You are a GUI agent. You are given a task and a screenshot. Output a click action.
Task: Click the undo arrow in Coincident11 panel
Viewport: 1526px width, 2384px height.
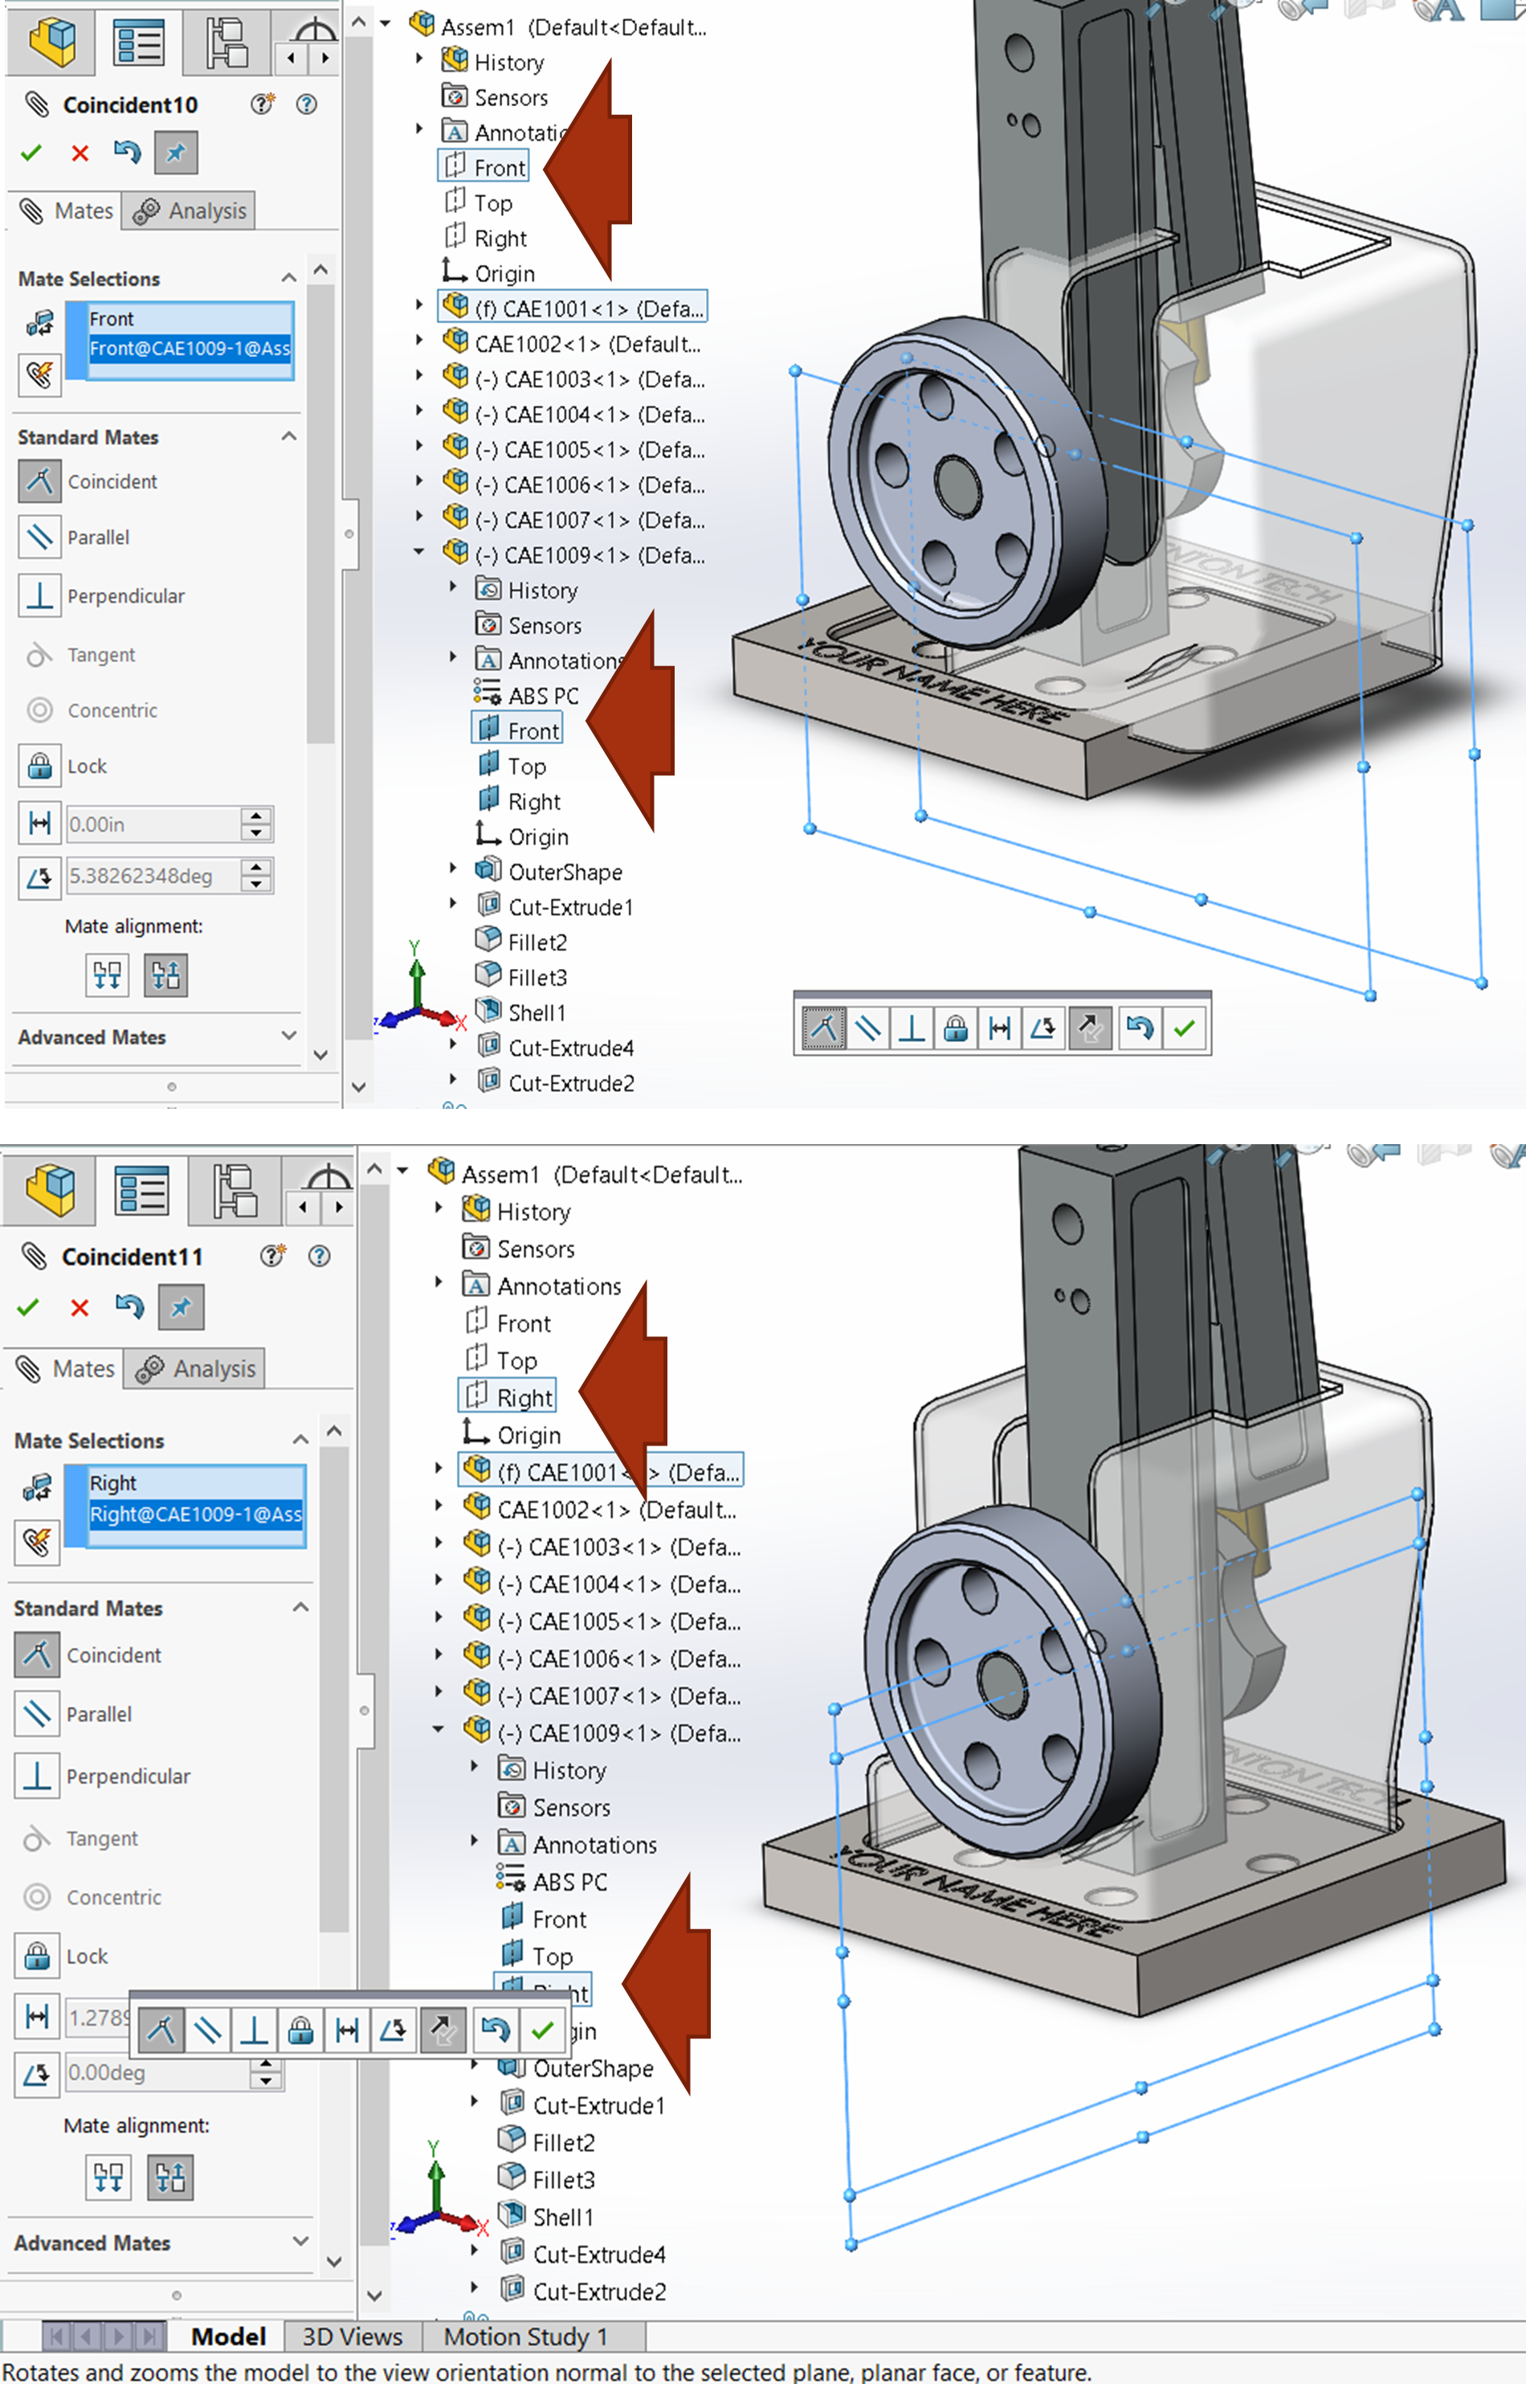[129, 1306]
